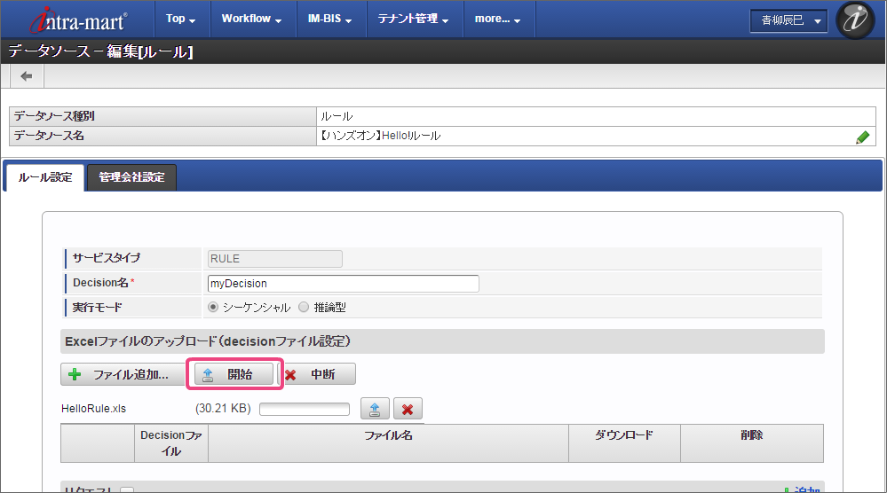Open the more... dropdown menu
This screenshot has height=493, width=887.
[498, 19]
